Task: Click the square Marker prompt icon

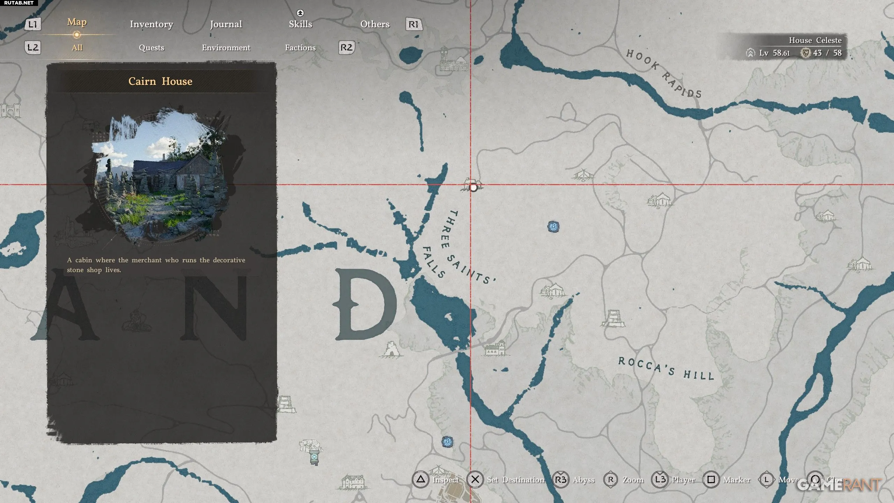Action: [711, 480]
